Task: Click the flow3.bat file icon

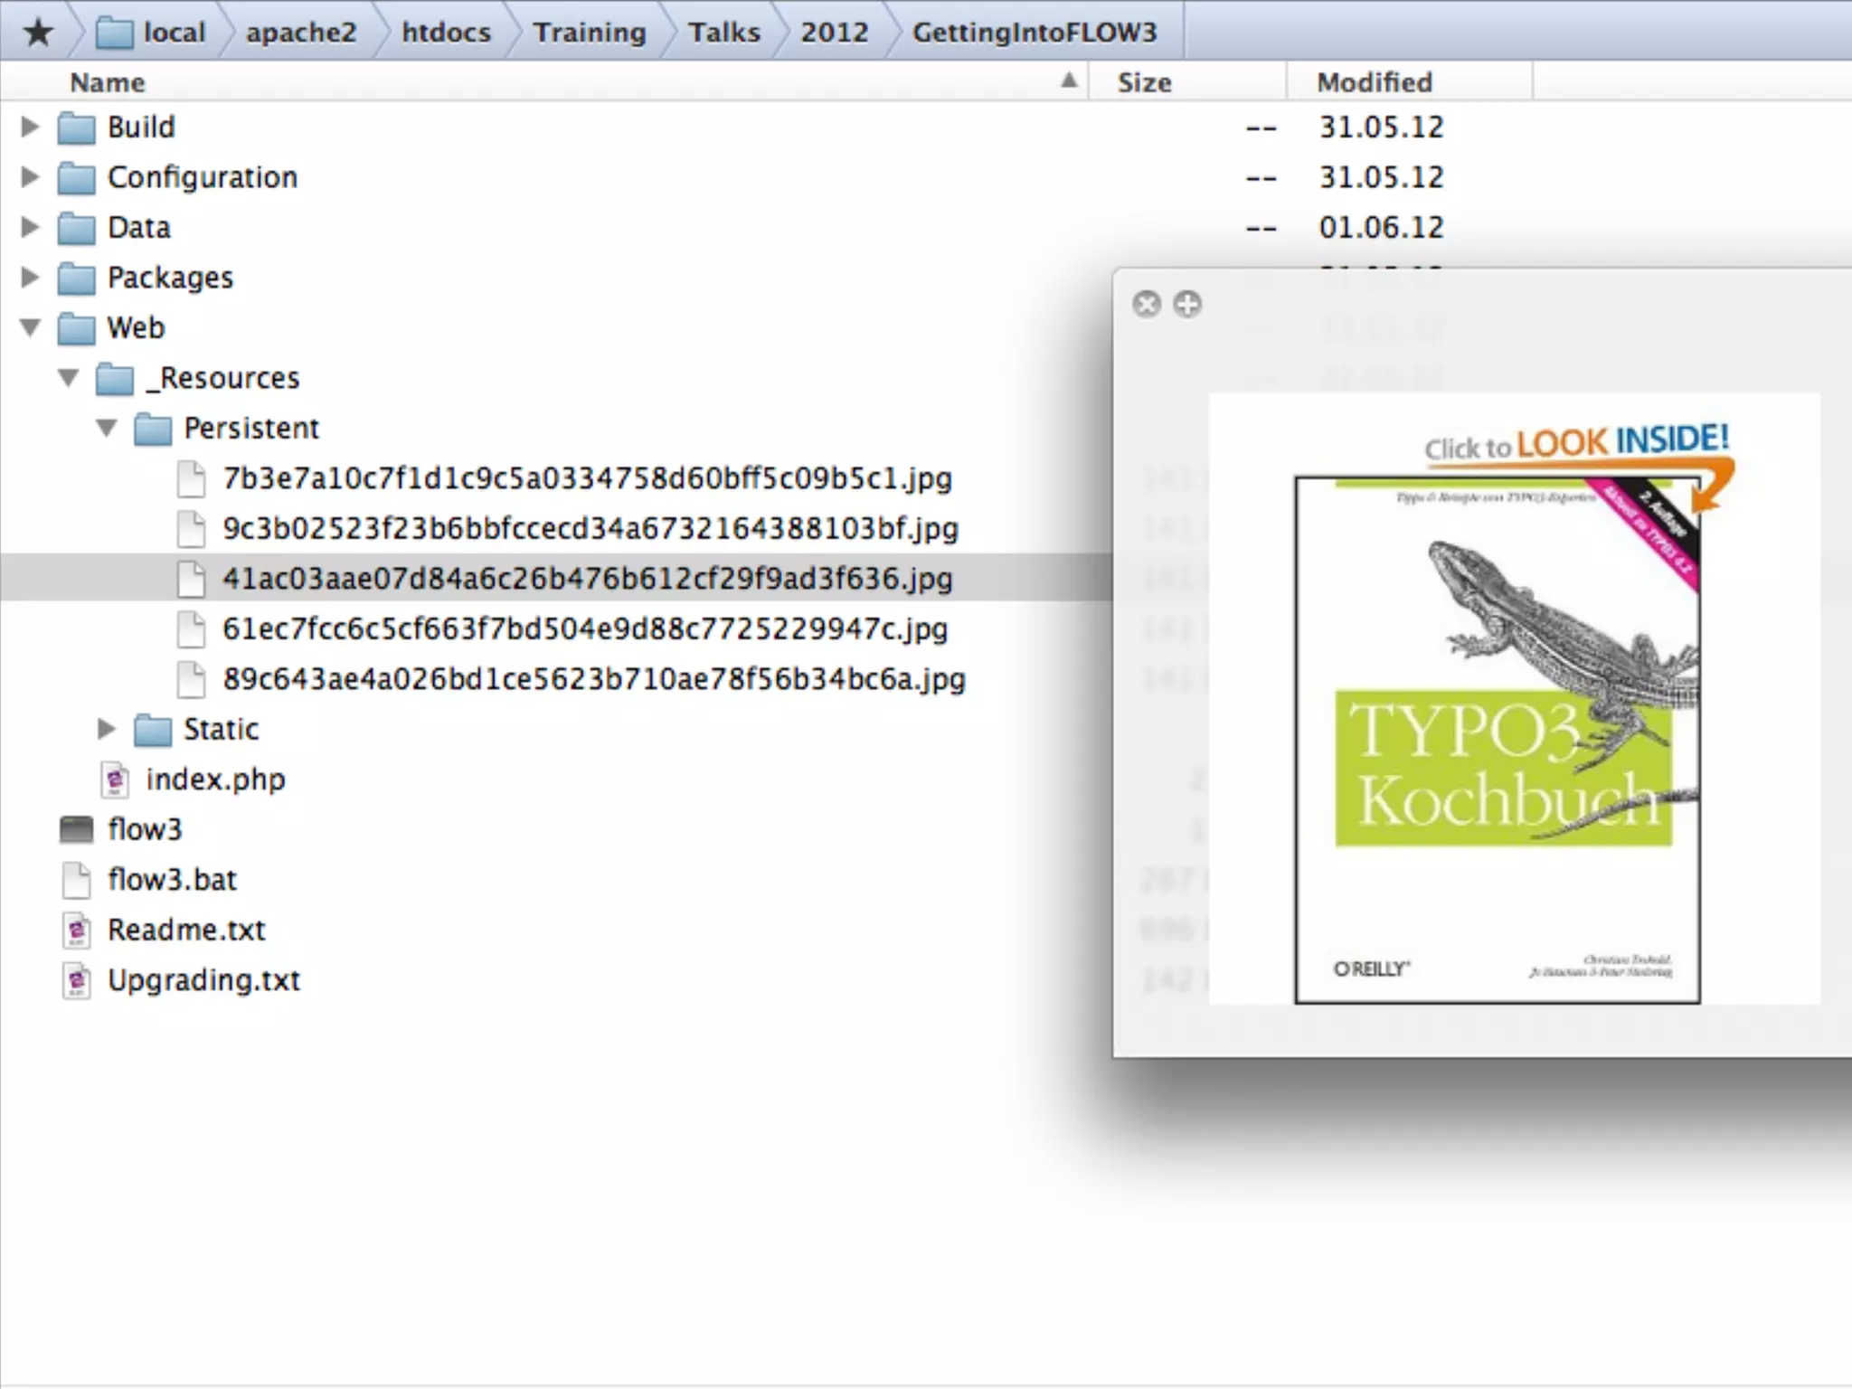Action: pyautogui.click(x=77, y=880)
